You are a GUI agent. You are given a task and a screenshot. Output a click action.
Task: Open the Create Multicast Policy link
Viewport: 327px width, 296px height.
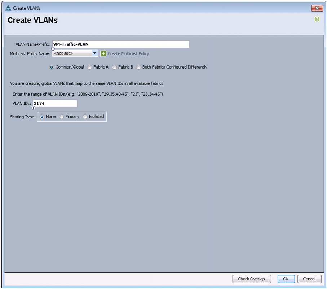tap(128, 54)
